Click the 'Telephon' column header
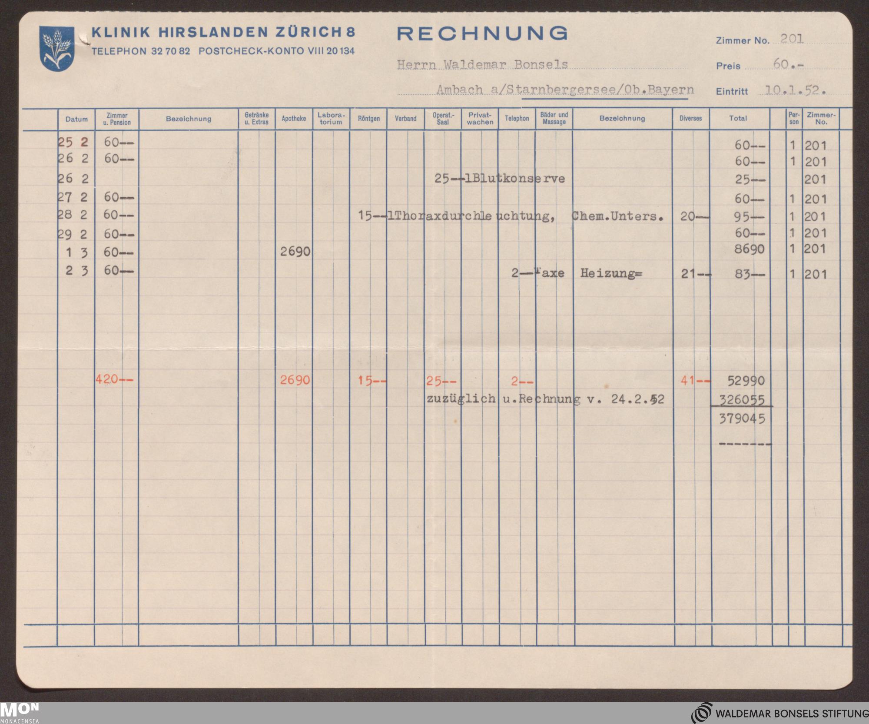The width and height of the screenshot is (869, 724). tap(517, 119)
